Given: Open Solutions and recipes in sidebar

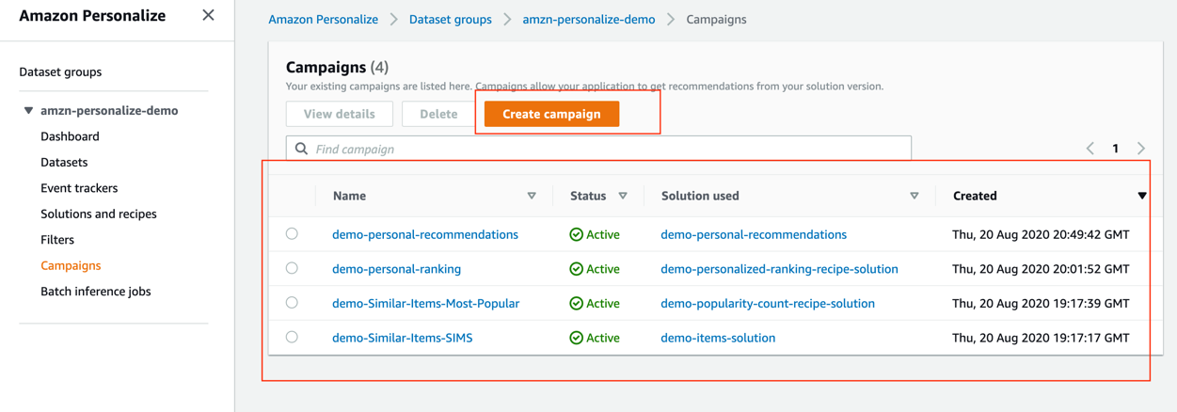Looking at the screenshot, I should tap(99, 214).
